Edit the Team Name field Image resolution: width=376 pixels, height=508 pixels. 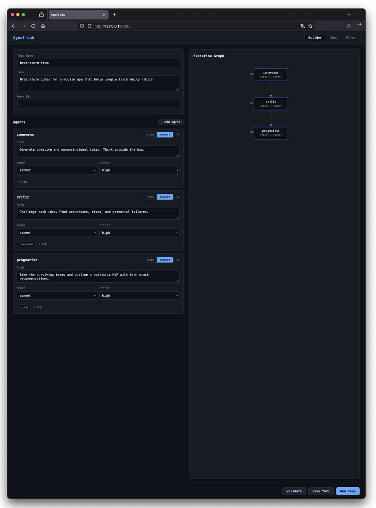pos(98,63)
